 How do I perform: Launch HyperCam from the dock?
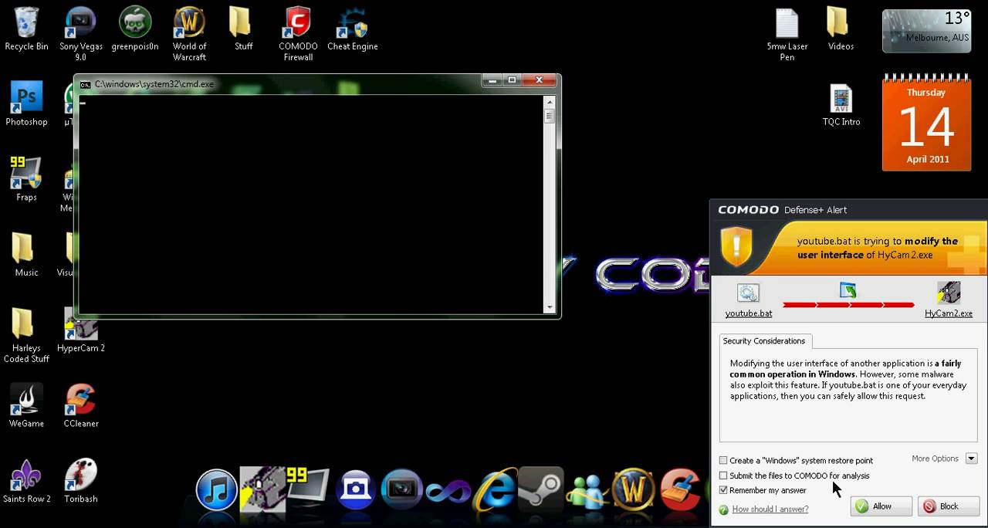(262, 489)
